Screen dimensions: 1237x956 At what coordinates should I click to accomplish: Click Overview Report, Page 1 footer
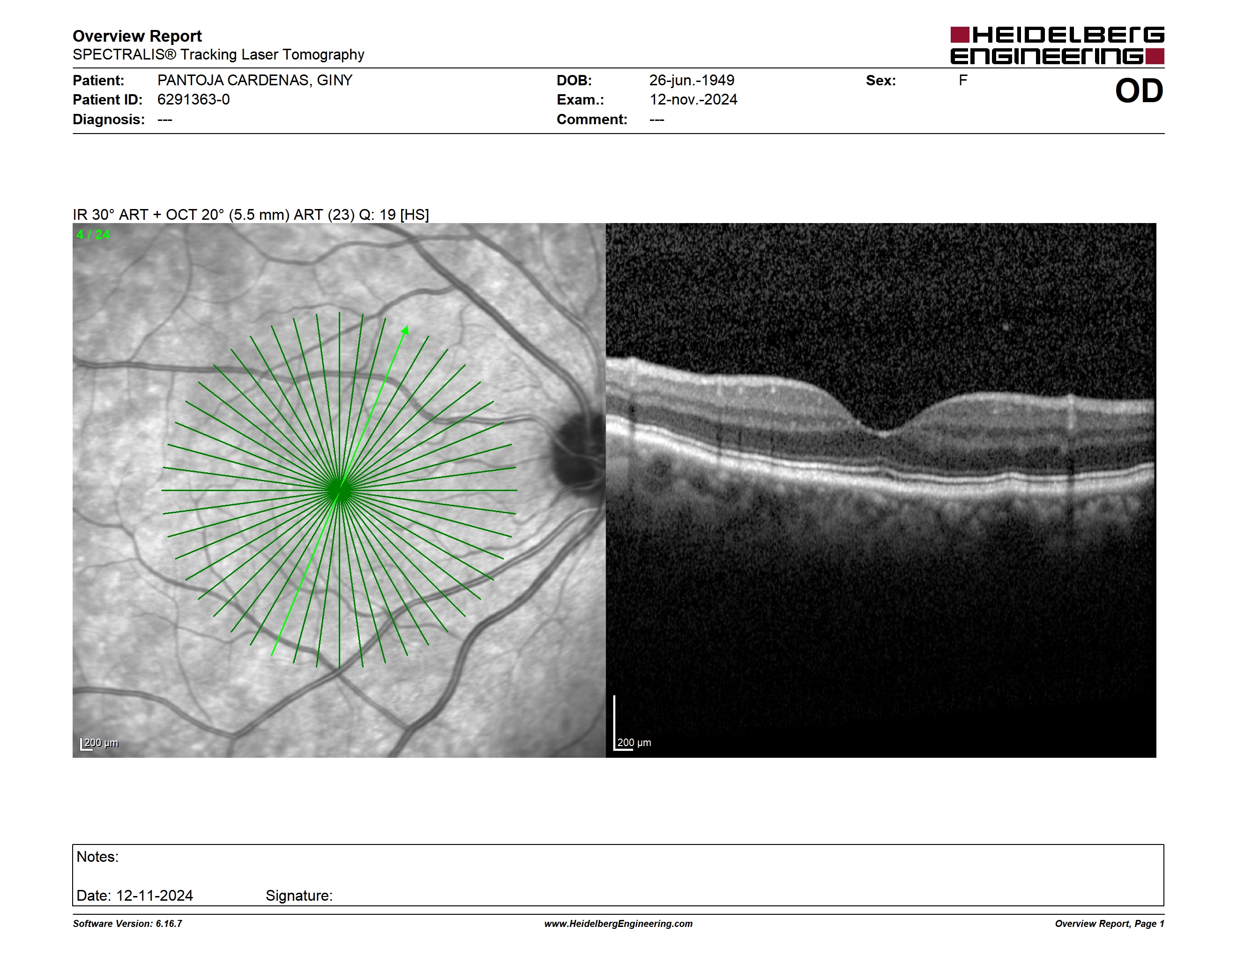coord(1110,924)
